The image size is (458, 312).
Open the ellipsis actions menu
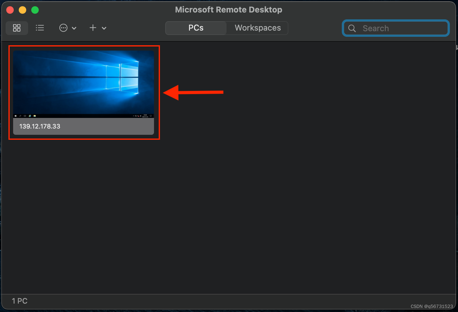point(63,28)
